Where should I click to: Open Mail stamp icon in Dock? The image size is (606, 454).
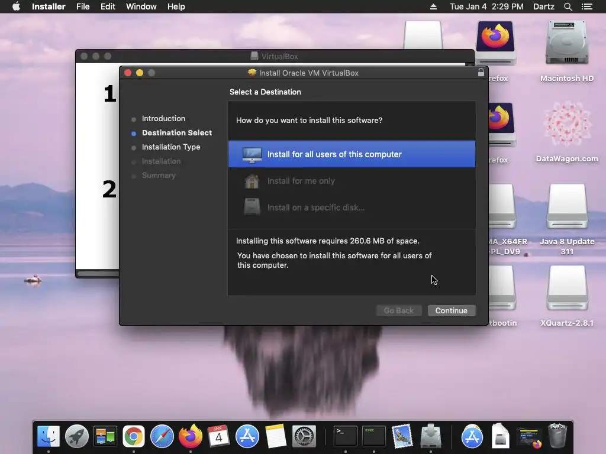402,436
